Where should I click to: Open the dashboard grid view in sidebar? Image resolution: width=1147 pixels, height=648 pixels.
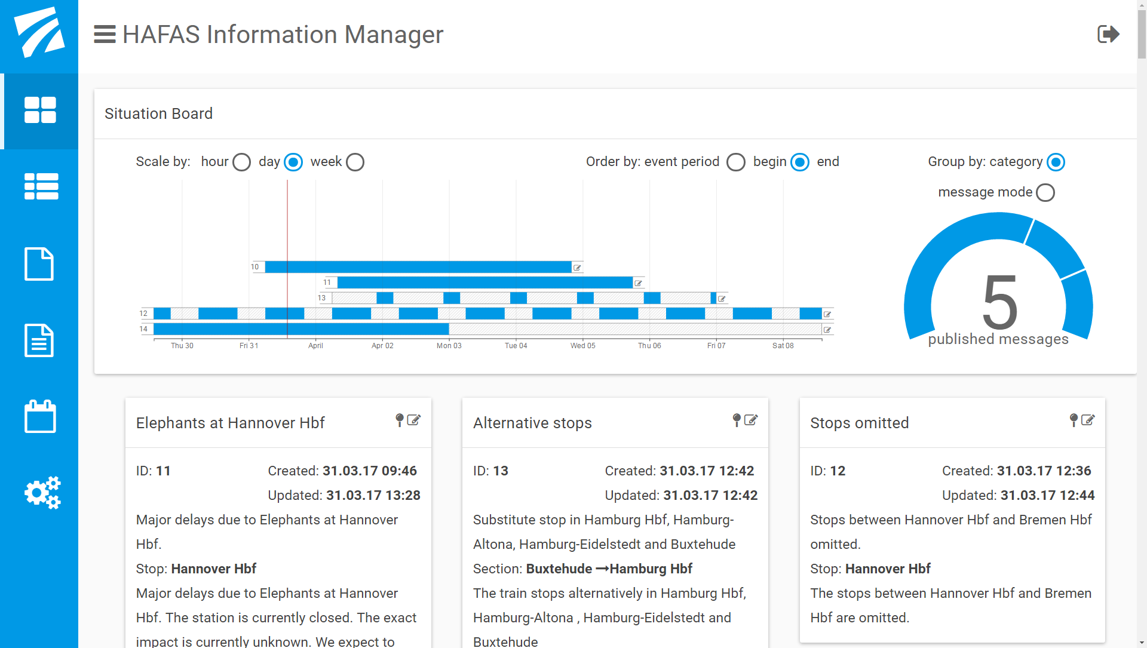pos(39,110)
